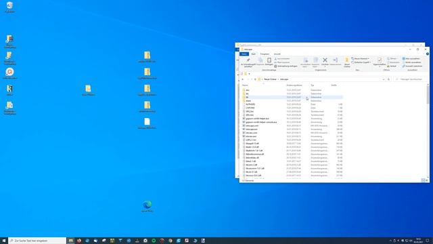Screen dimensions: 433x244
Task: Click Neuer Ordner in the address breadcrumb
Action: click(x=270, y=79)
